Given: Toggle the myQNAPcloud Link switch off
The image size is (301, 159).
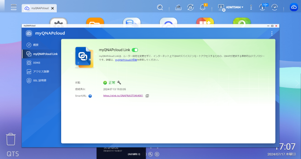Looking at the screenshot, I should point(135,50).
